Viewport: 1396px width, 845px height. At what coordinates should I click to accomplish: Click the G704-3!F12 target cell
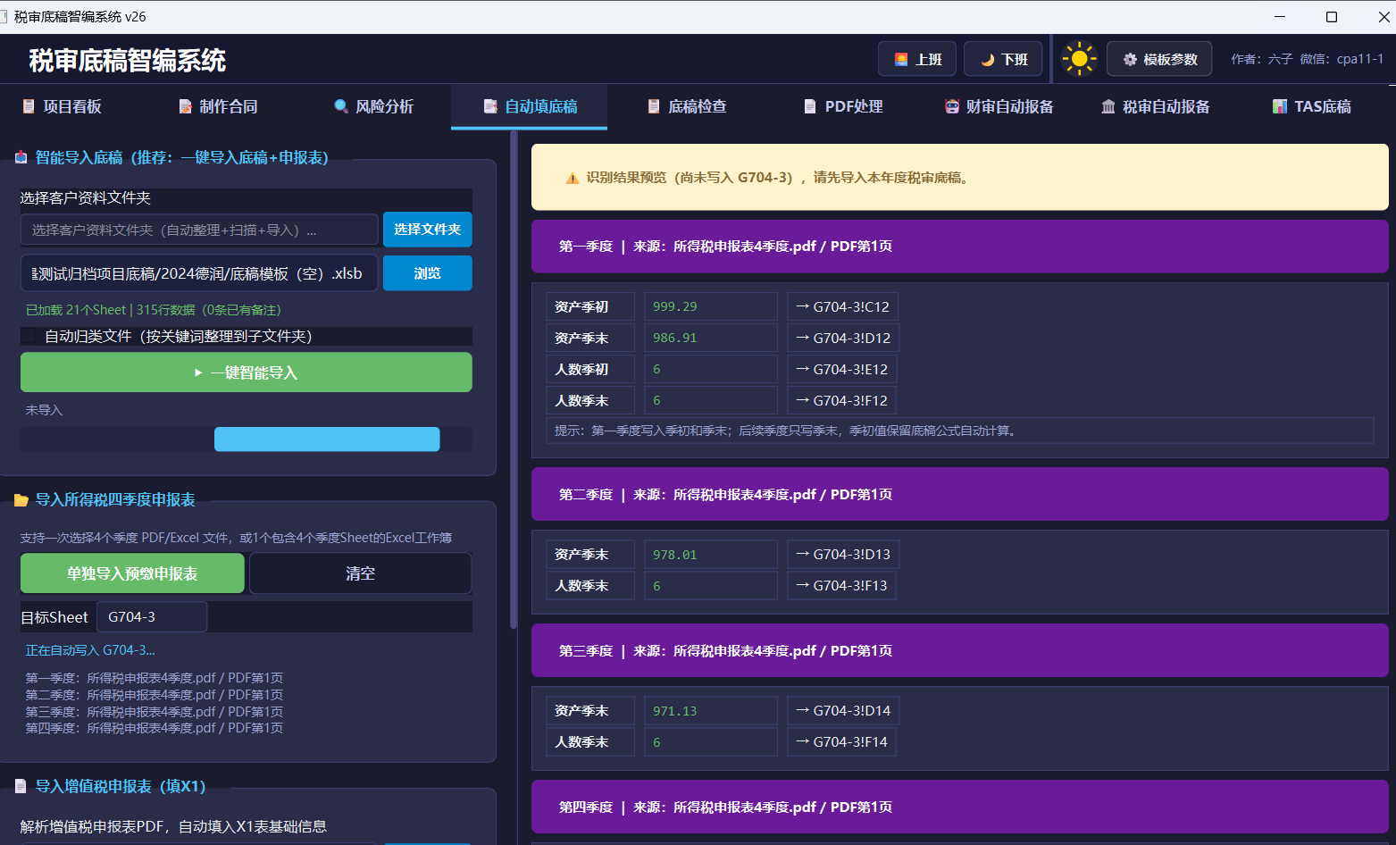(842, 400)
